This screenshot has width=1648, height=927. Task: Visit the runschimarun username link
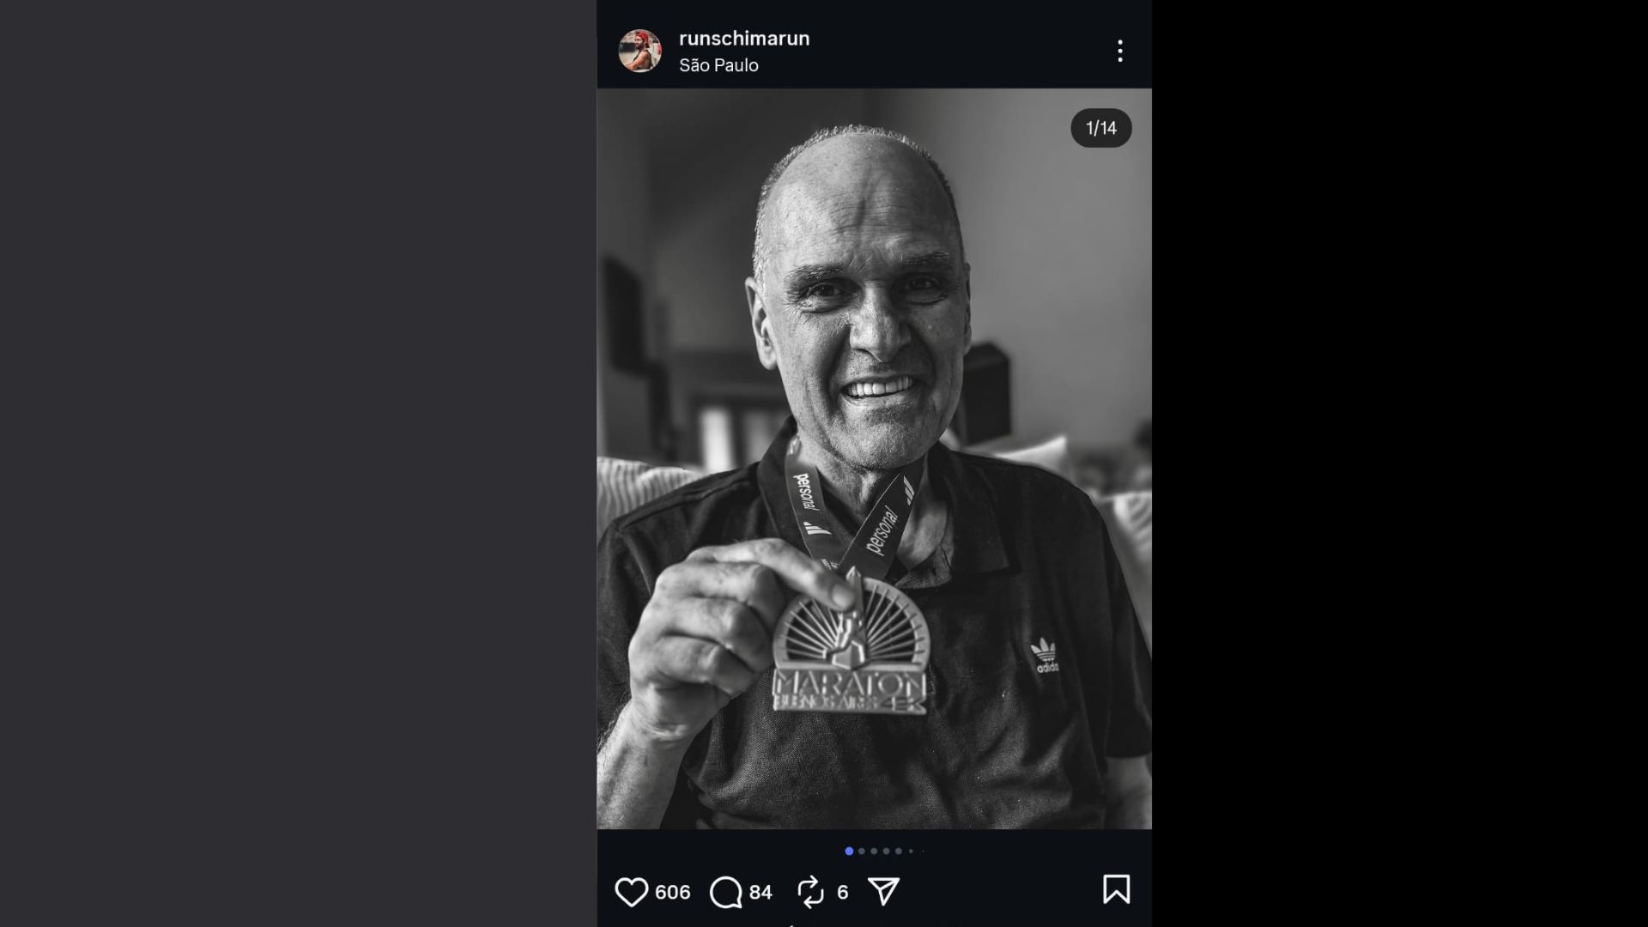(744, 39)
